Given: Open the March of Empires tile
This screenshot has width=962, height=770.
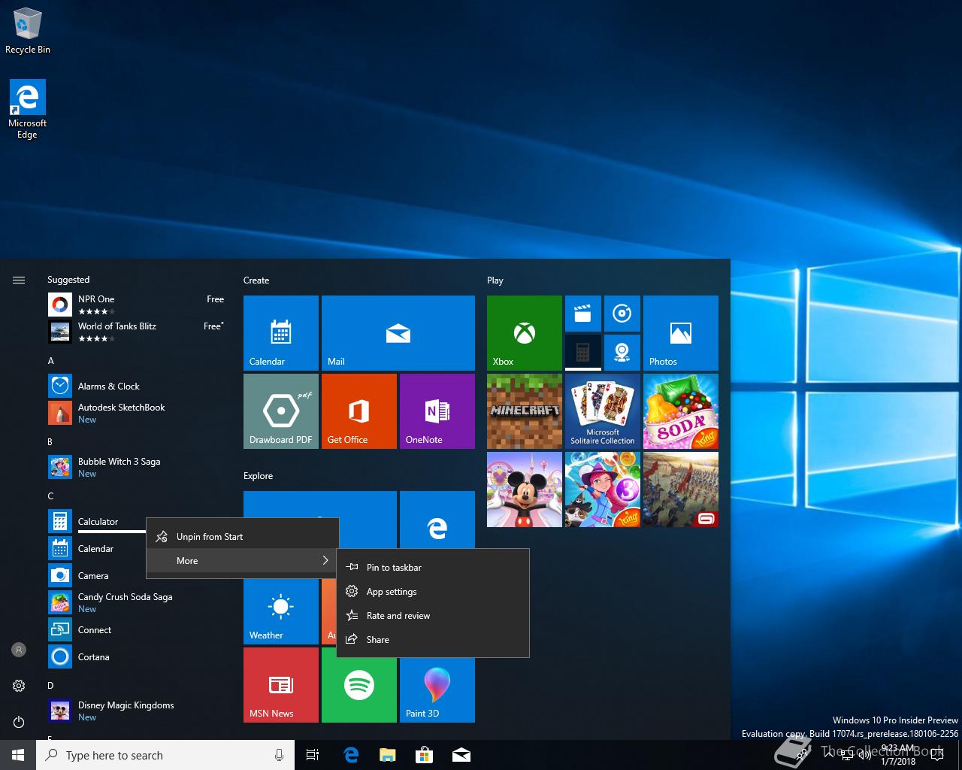Looking at the screenshot, I should (681, 490).
